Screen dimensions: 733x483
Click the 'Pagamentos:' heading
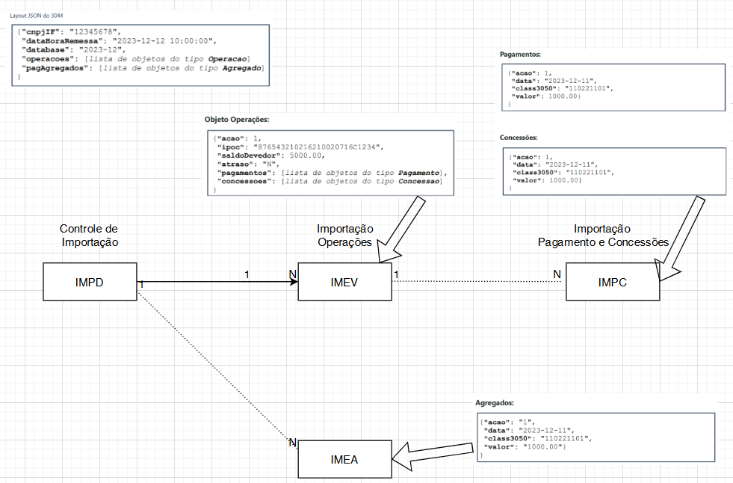520,55
